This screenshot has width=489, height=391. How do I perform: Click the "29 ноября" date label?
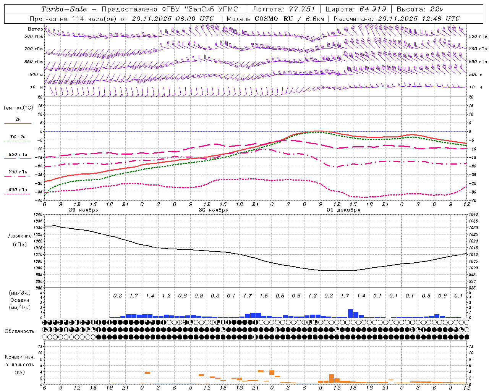coord(84,210)
